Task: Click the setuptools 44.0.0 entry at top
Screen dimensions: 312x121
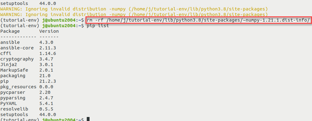Action: [x=28, y=4]
